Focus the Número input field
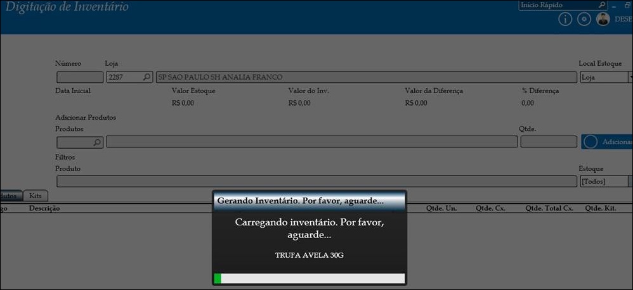This screenshot has width=633, height=290. tap(80, 77)
